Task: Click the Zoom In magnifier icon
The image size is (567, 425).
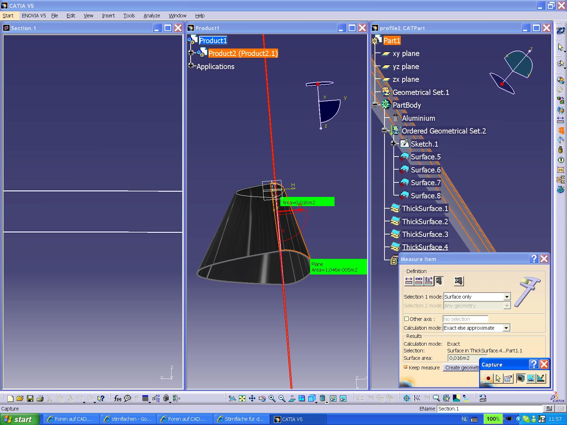Action: tap(272, 398)
